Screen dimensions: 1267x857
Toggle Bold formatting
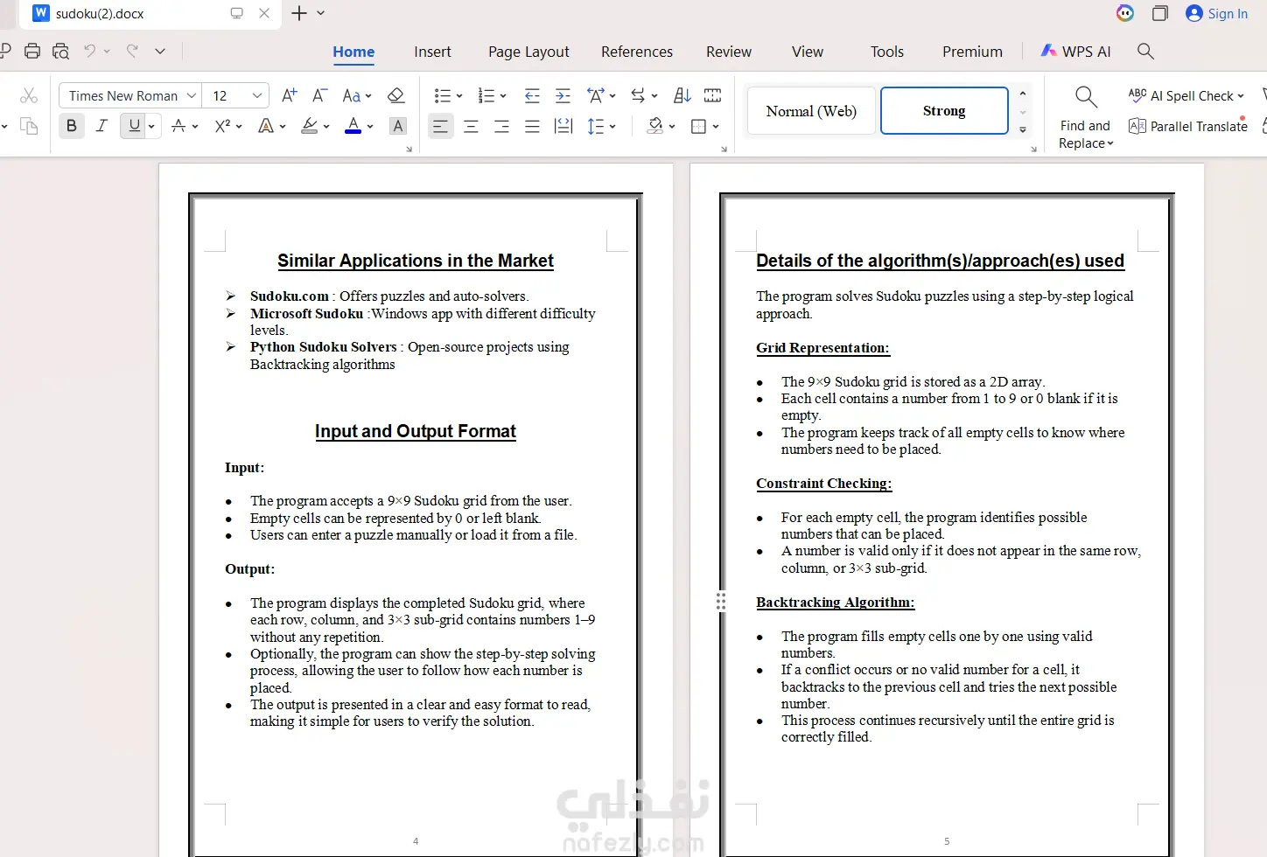[x=72, y=126]
